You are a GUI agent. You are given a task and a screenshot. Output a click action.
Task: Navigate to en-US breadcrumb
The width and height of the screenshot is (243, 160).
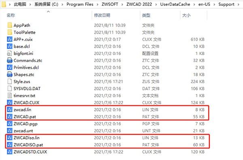(x=204, y=4)
